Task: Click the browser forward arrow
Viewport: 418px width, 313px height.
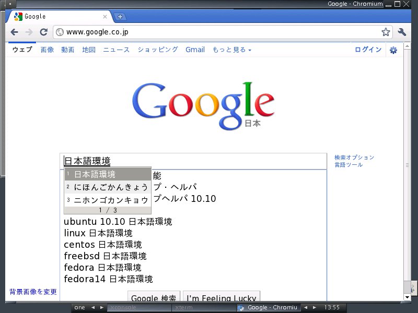Action: 29,32
